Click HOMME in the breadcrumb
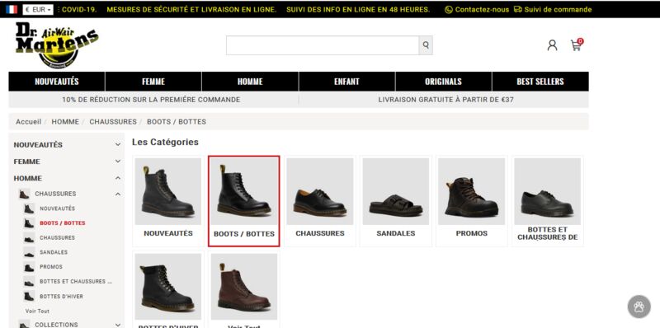Screen dimensions: 660x328 click(x=65, y=121)
